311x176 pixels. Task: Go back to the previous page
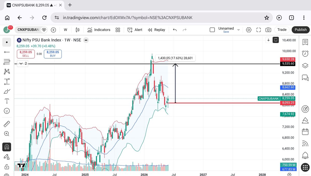(x=20, y=18)
